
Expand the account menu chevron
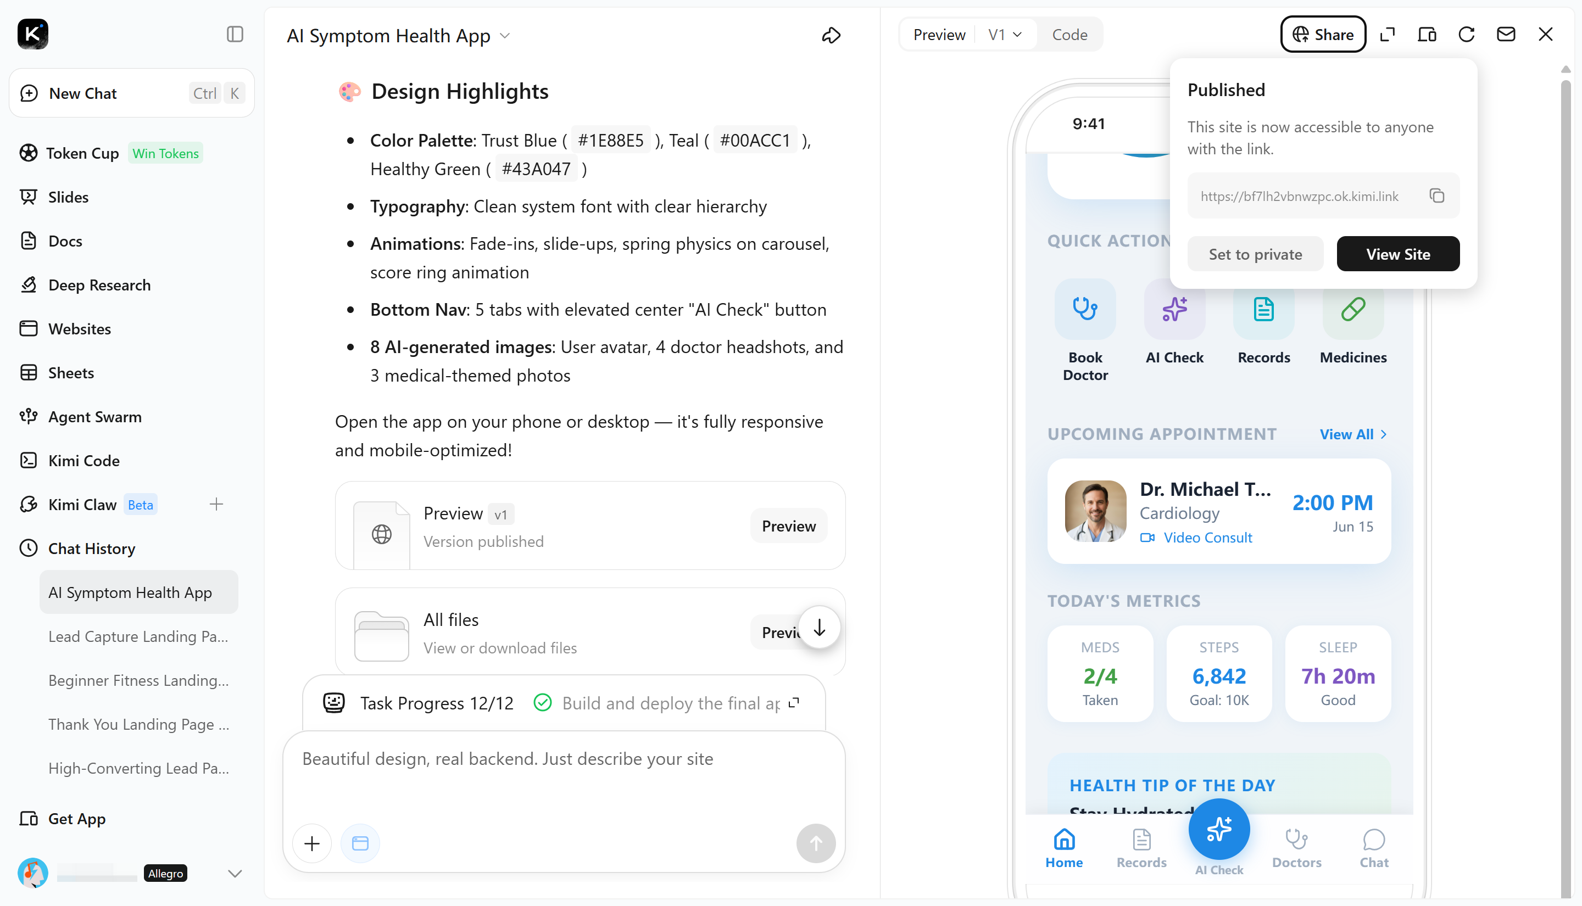click(235, 874)
